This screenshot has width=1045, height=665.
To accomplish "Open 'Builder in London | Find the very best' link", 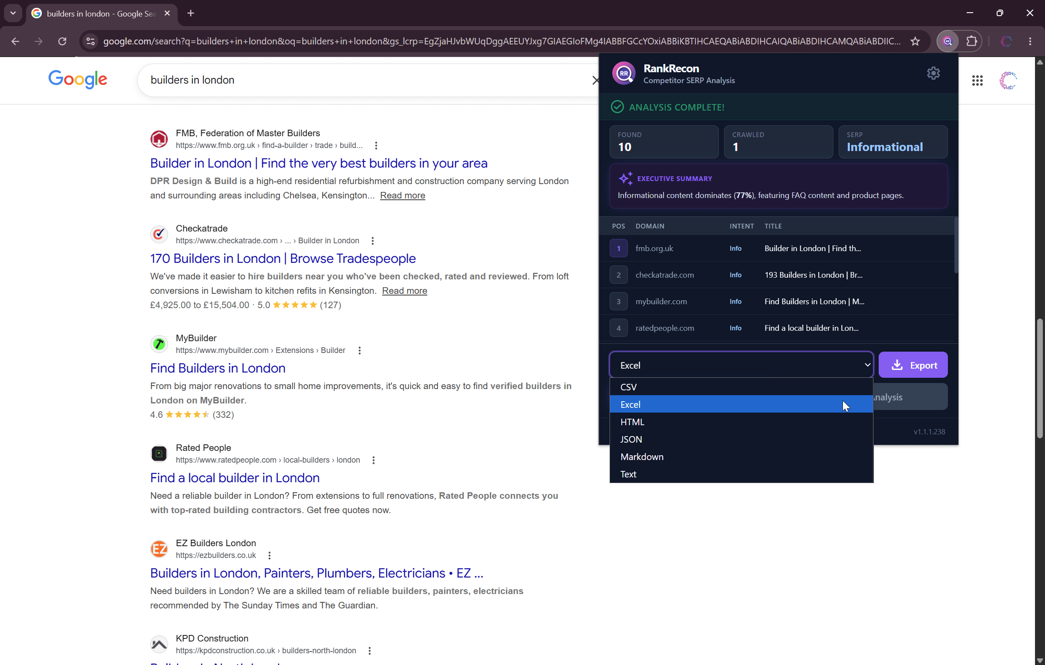I will (x=319, y=163).
